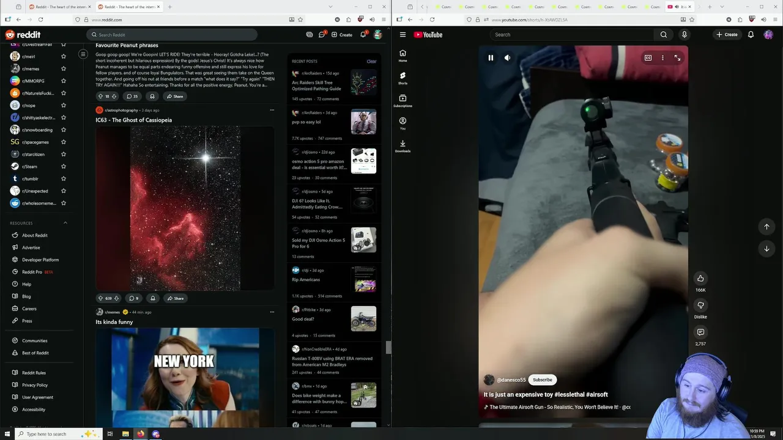Screen dimensions: 783x440
Task: Enter fullscreen on the YouTube short
Action: 677,58
